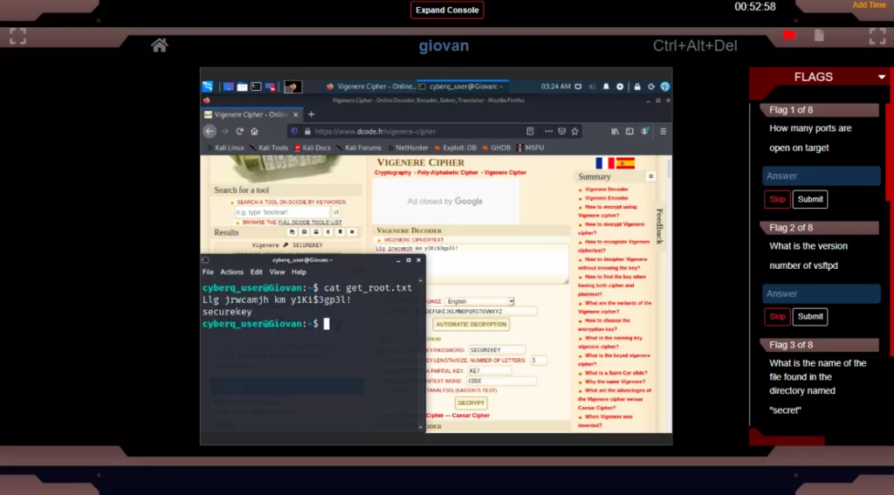Screen dimensions: 894x495
Task: Open the language English dropdown
Action: [479, 301]
